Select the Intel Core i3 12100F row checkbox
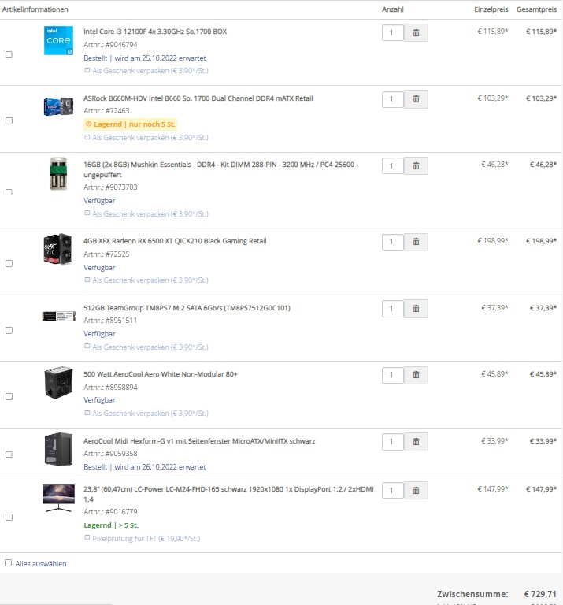Image resolution: width=563 pixels, height=605 pixels. [9, 54]
